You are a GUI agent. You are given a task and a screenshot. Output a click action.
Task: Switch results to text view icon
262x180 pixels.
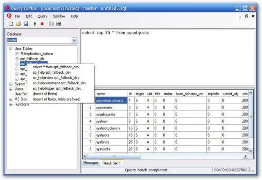[52, 24]
